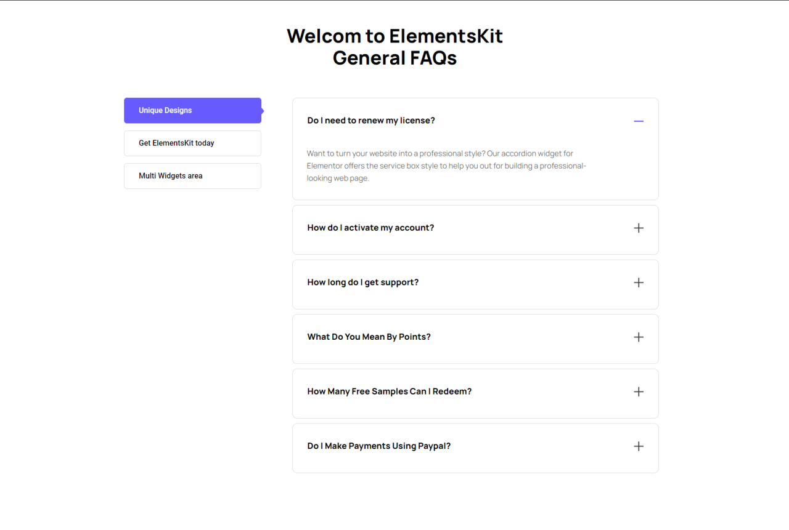
Task: Expand the "How do I activate my account?" title
Action: [370, 228]
